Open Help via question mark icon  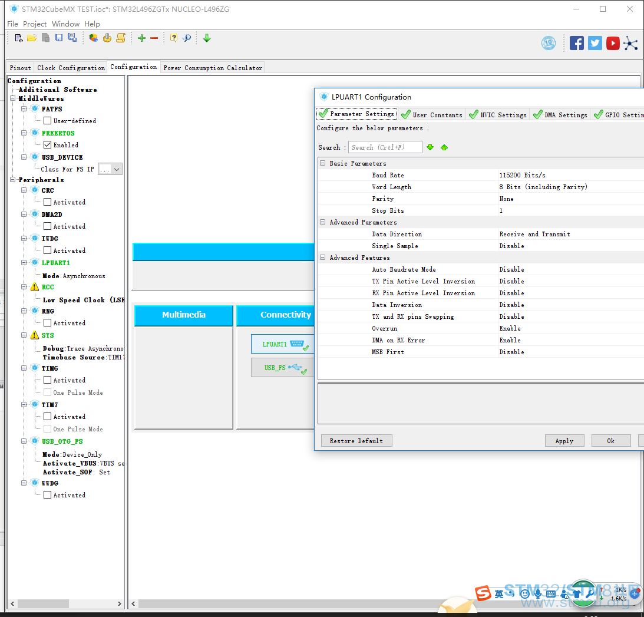point(174,38)
